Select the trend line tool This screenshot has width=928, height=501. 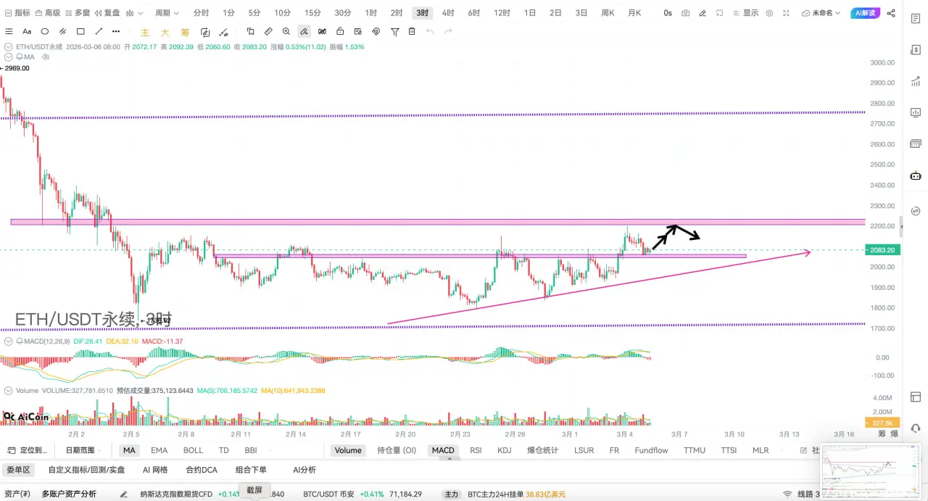(x=99, y=31)
